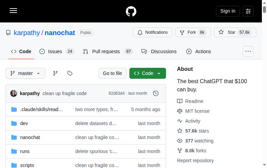Click the bell icon in Notifications
This screenshot has height=168, width=267.
click(x=140, y=32)
